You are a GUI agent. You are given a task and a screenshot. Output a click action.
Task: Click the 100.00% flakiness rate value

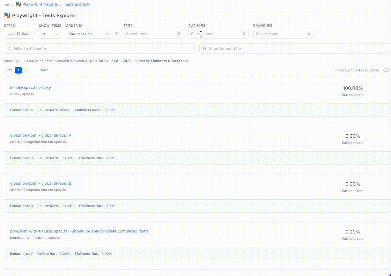tap(353, 88)
